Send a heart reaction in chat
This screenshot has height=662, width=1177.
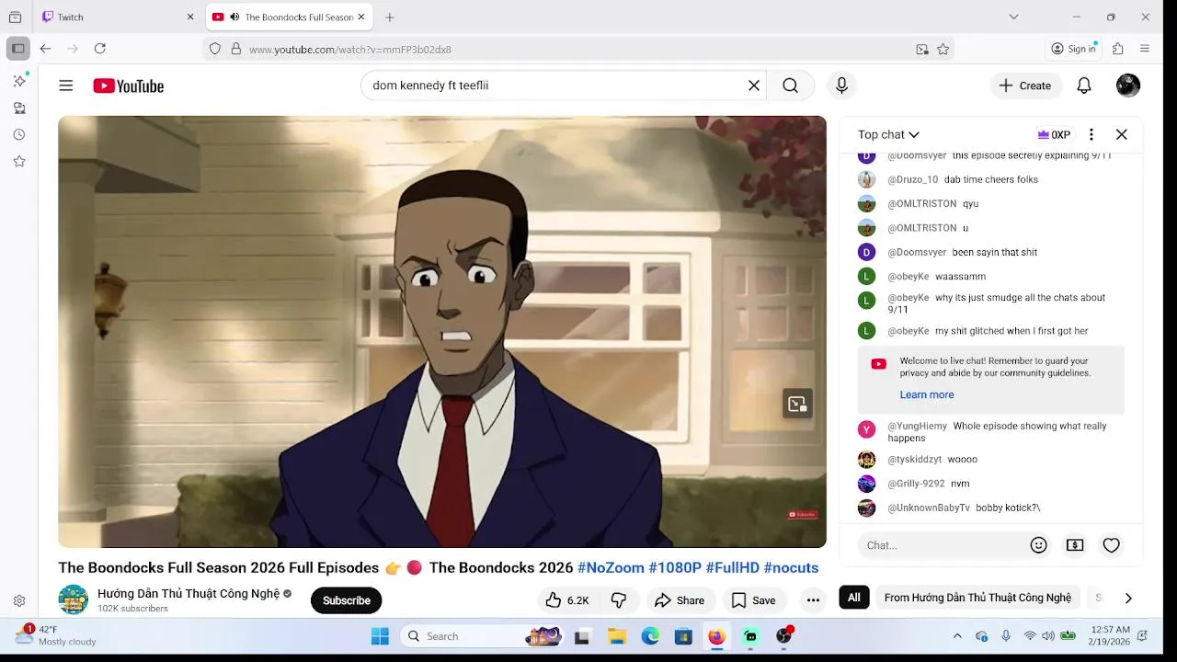[x=1112, y=545]
